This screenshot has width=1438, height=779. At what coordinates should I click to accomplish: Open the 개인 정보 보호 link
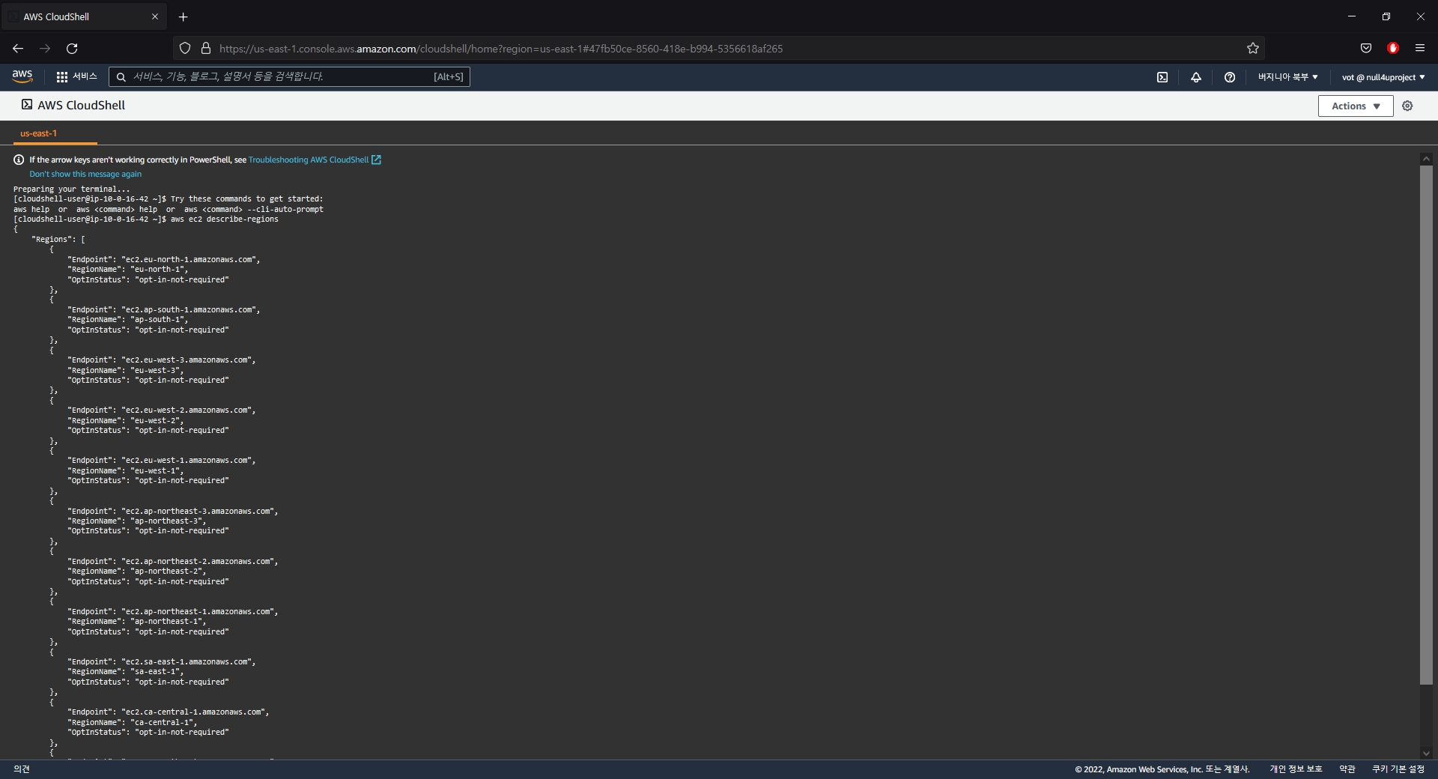pyautogui.click(x=1296, y=769)
